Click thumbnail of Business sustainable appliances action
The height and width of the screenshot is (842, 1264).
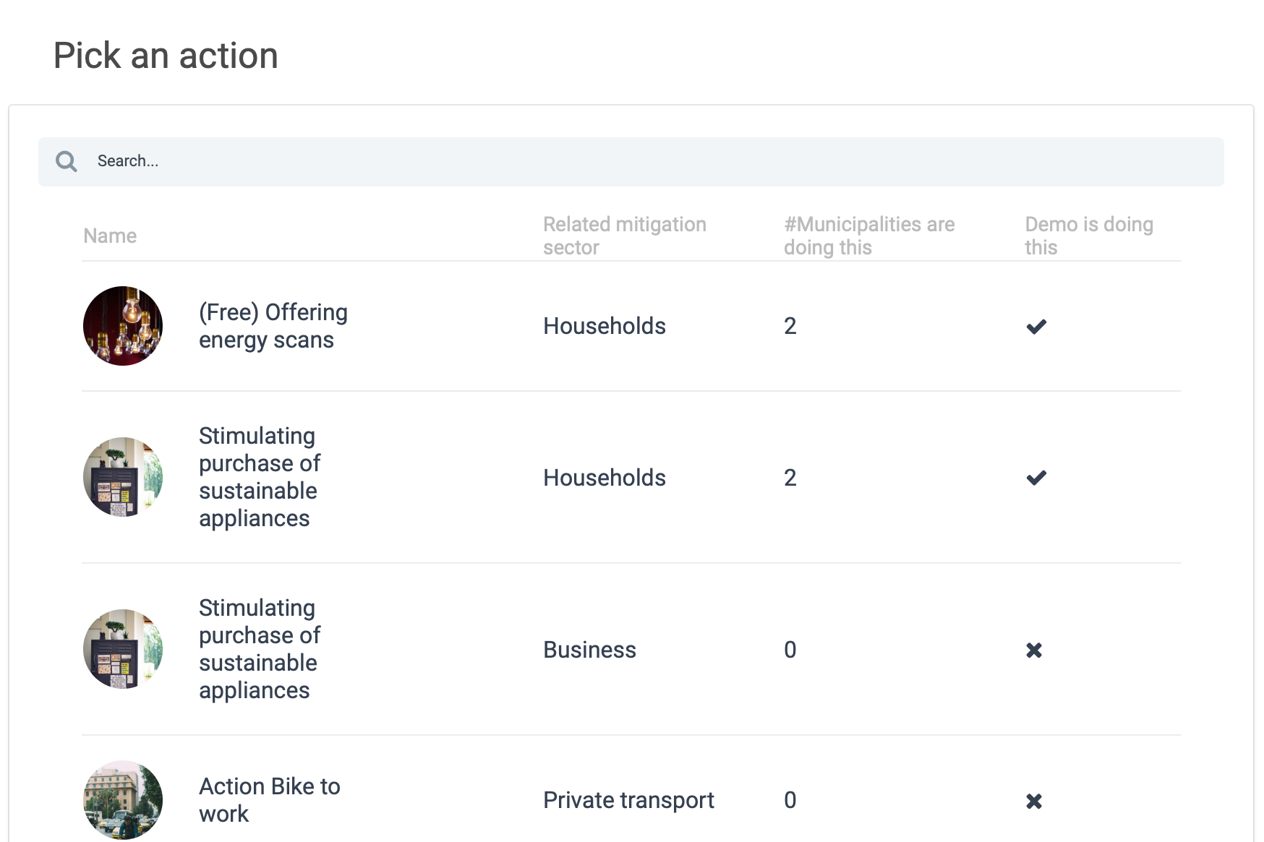pyautogui.click(x=123, y=649)
